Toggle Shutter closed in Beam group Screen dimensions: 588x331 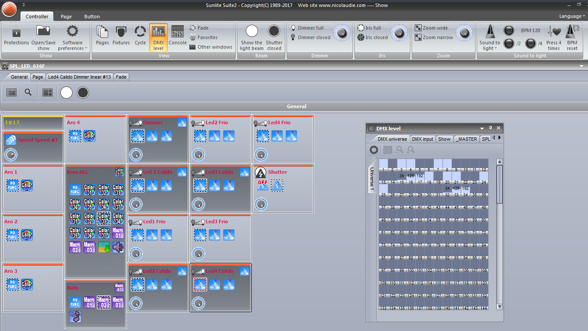(274, 37)
